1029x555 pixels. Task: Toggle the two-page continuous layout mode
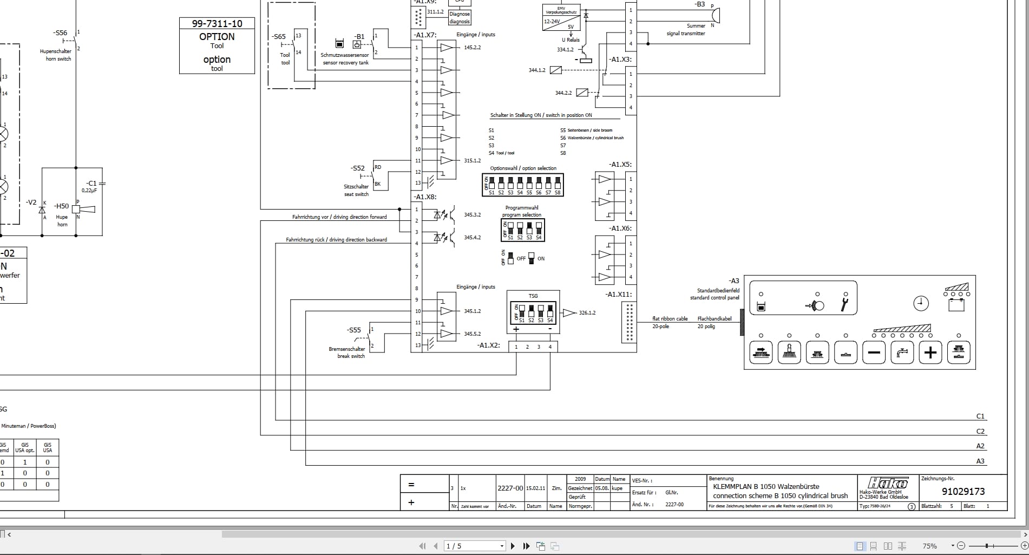[902, 546]
